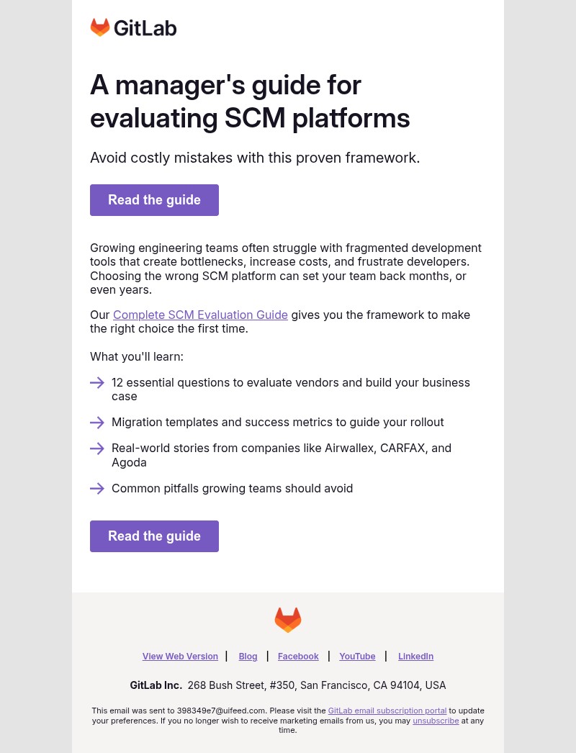Click View Web Version in the footer
Screen dimensions: 576x753
(x=180, y=656)
